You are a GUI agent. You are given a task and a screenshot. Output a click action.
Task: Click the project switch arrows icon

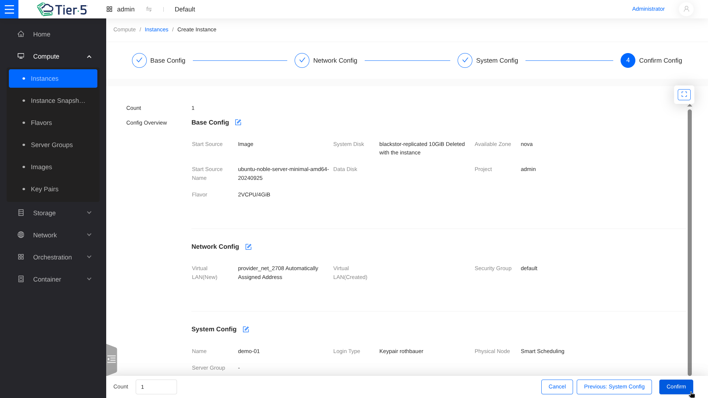coord(149,9)
